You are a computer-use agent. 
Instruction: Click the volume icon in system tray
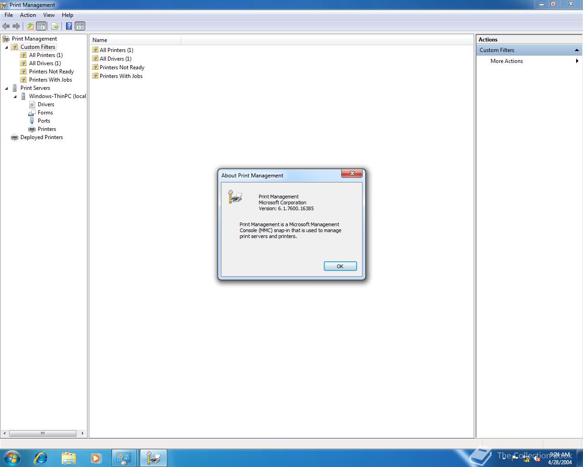537,459
